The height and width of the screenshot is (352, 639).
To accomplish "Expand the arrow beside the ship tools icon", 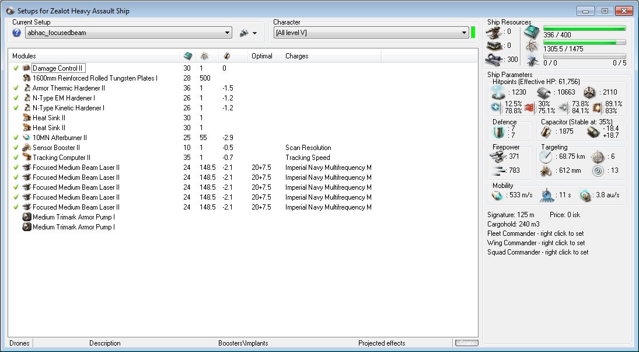I will click(x=255, y=33).
